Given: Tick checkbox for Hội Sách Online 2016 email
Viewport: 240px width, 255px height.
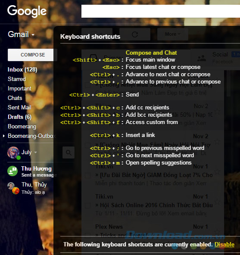Looking at the screenshot, I should tap(88, 205).
